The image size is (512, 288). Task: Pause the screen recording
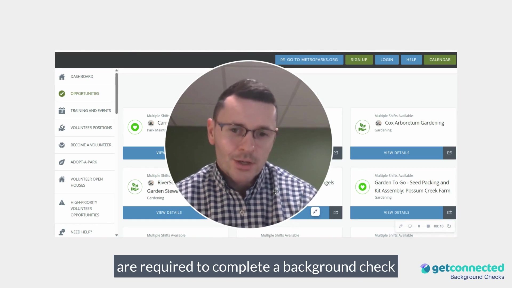(419, 226)
